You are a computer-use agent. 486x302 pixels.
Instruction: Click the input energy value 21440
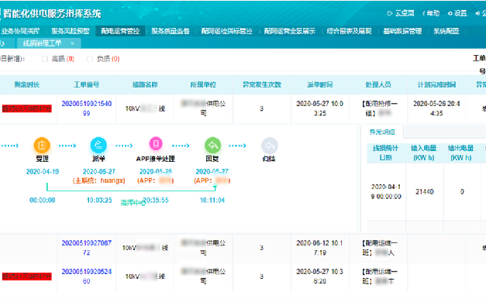pyautogui.click(x=424, y=192)
